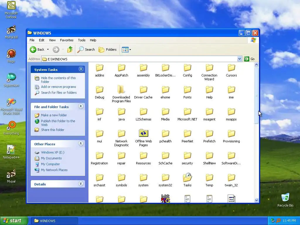The width and height of the screenshot is (300, 225).
Task: Select the security folder
Action: [187, 158]
